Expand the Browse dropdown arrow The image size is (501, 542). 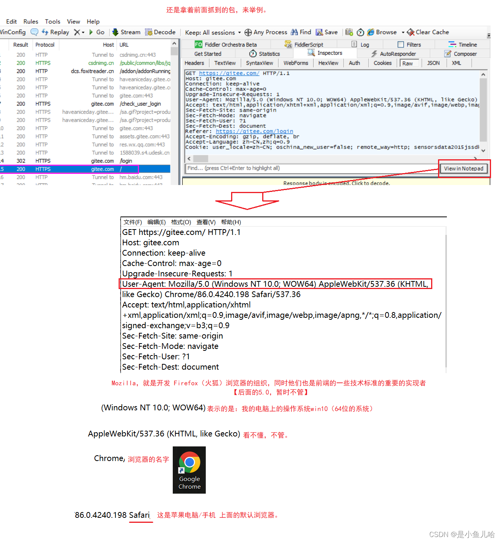403,33
